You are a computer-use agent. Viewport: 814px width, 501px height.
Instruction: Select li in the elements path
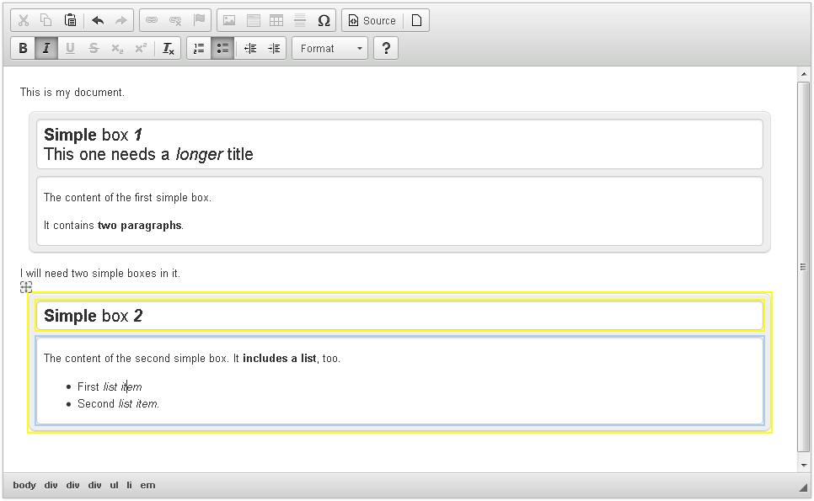coord(129,485)
